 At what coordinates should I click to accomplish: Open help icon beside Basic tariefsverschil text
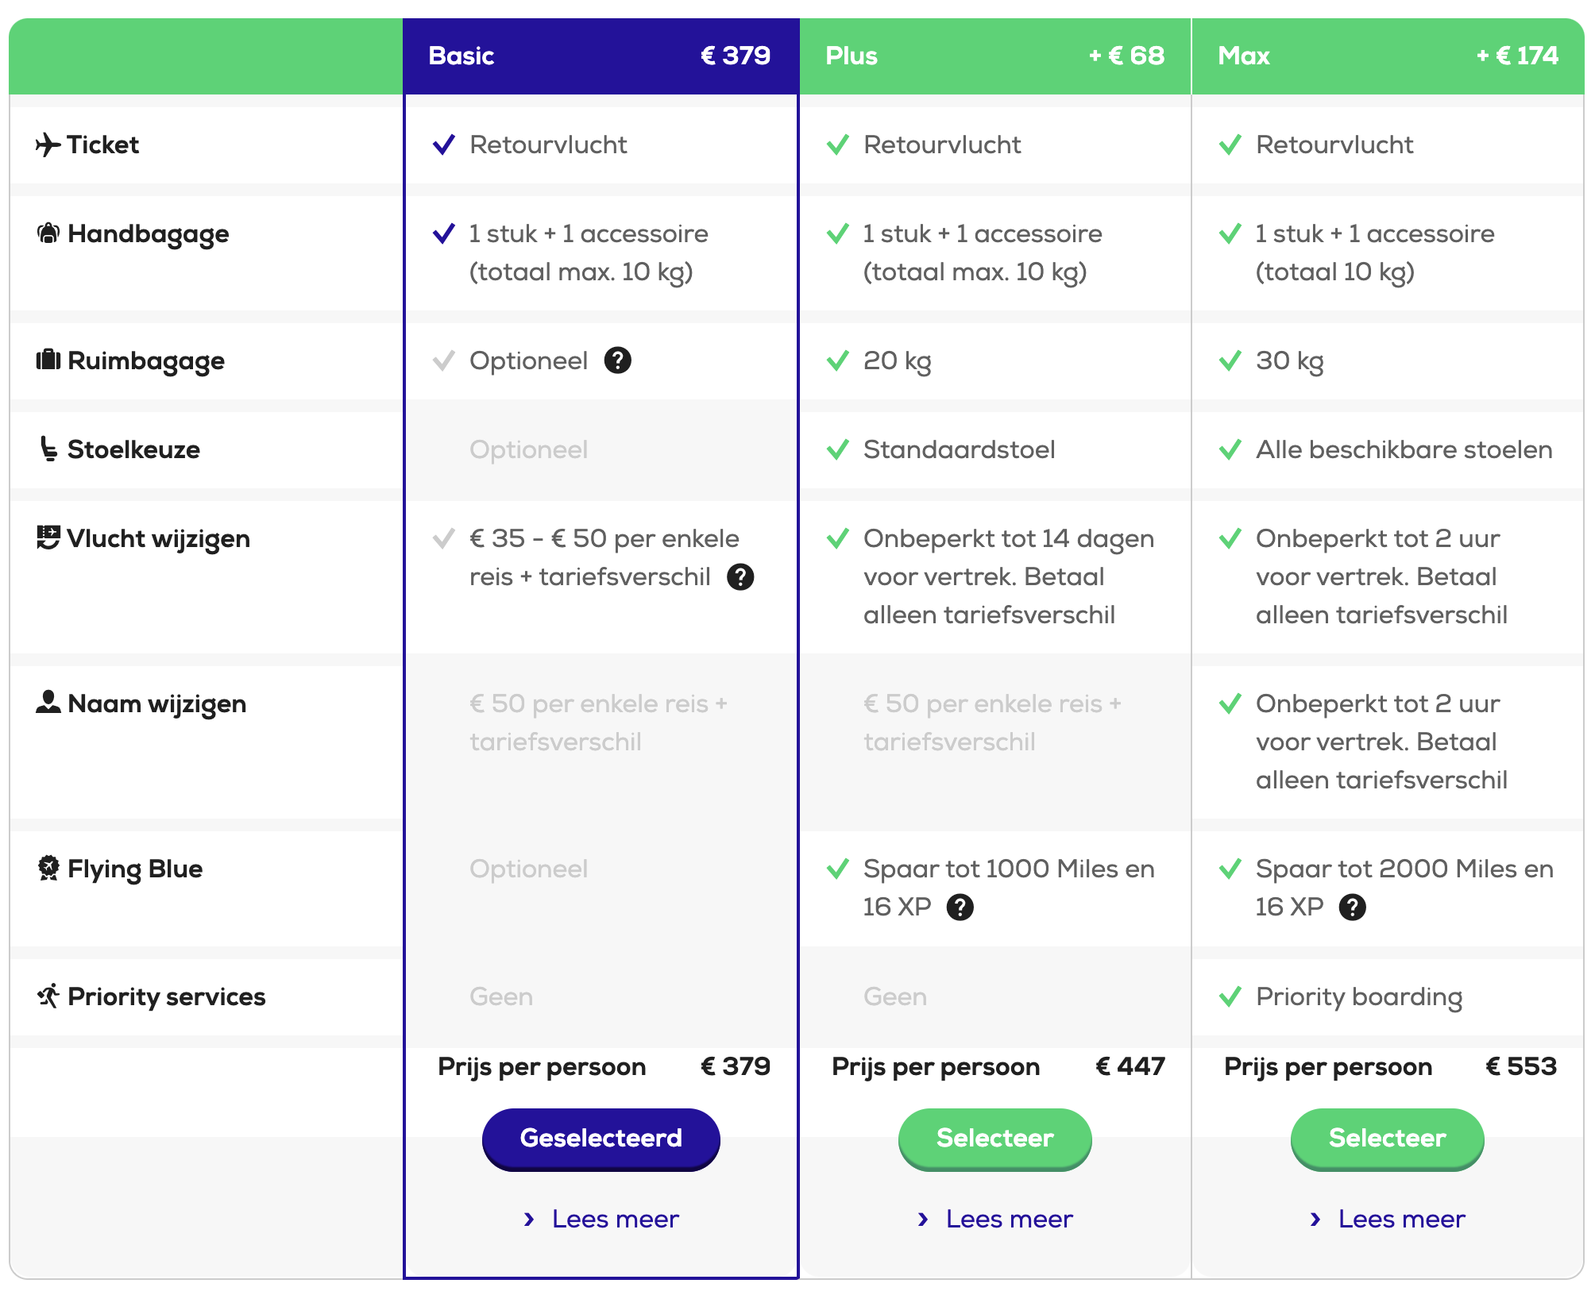pos(740,576)
